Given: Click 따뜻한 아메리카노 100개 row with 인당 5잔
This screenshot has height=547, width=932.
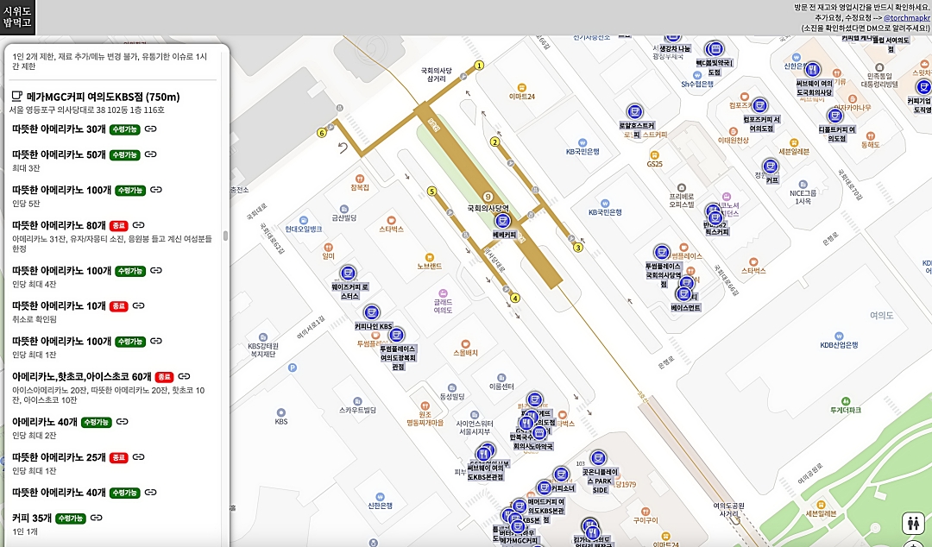Looking at the screenshot, I should pos(111,196).
